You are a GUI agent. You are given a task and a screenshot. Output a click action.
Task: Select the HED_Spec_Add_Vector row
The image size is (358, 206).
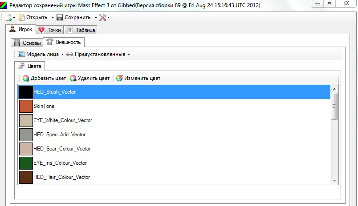click(x=174, y=135)
